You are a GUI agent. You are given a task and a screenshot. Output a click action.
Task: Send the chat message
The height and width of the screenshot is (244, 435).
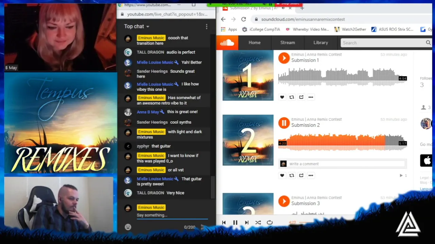(203, 227)
